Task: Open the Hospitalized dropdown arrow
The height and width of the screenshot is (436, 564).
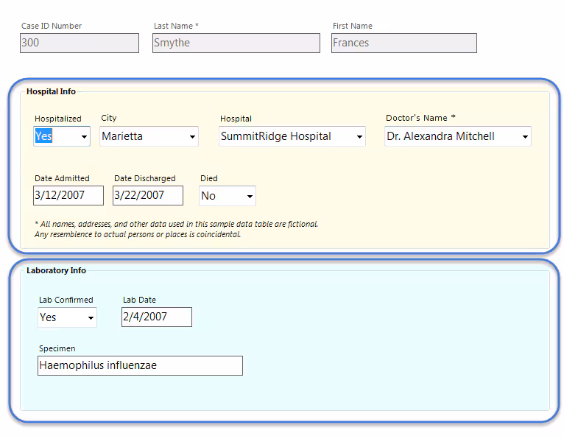Action: tap(84, 137)
